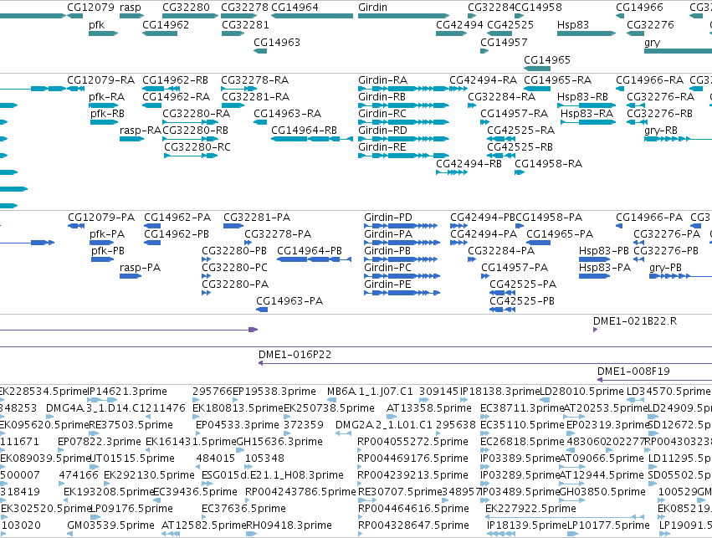Click transcript Girdin-RE
The height and width of the screenshot is (538, 712).
point(403,156)
